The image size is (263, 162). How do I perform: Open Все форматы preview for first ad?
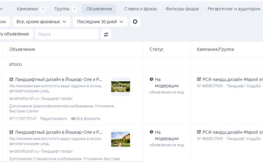click(88, 119)
